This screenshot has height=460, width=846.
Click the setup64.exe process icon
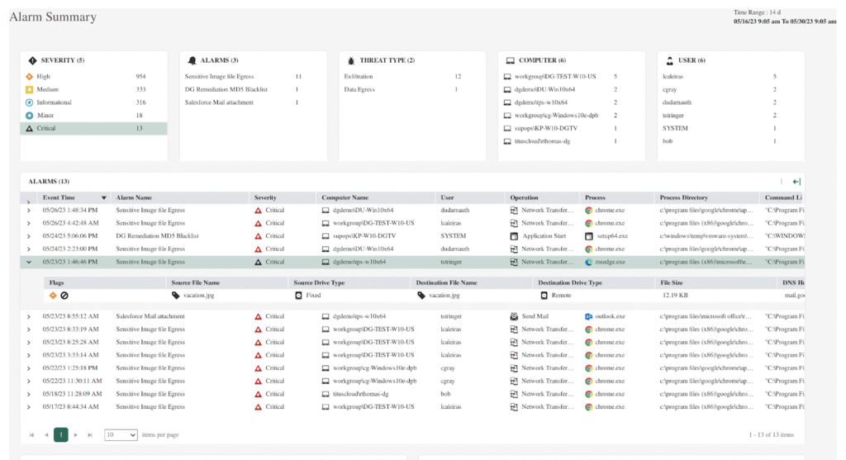click(589, 236)
